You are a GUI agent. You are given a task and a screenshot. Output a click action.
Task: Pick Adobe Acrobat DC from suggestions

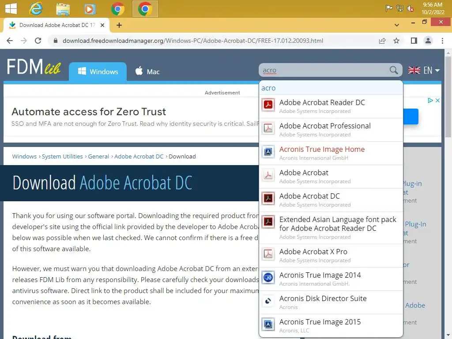tap(331, 200)
